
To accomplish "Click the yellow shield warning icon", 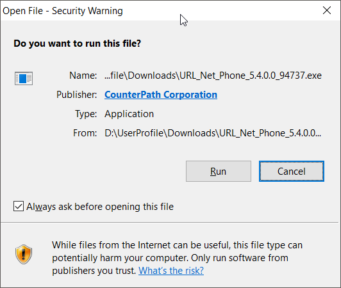I will [24, 254].
